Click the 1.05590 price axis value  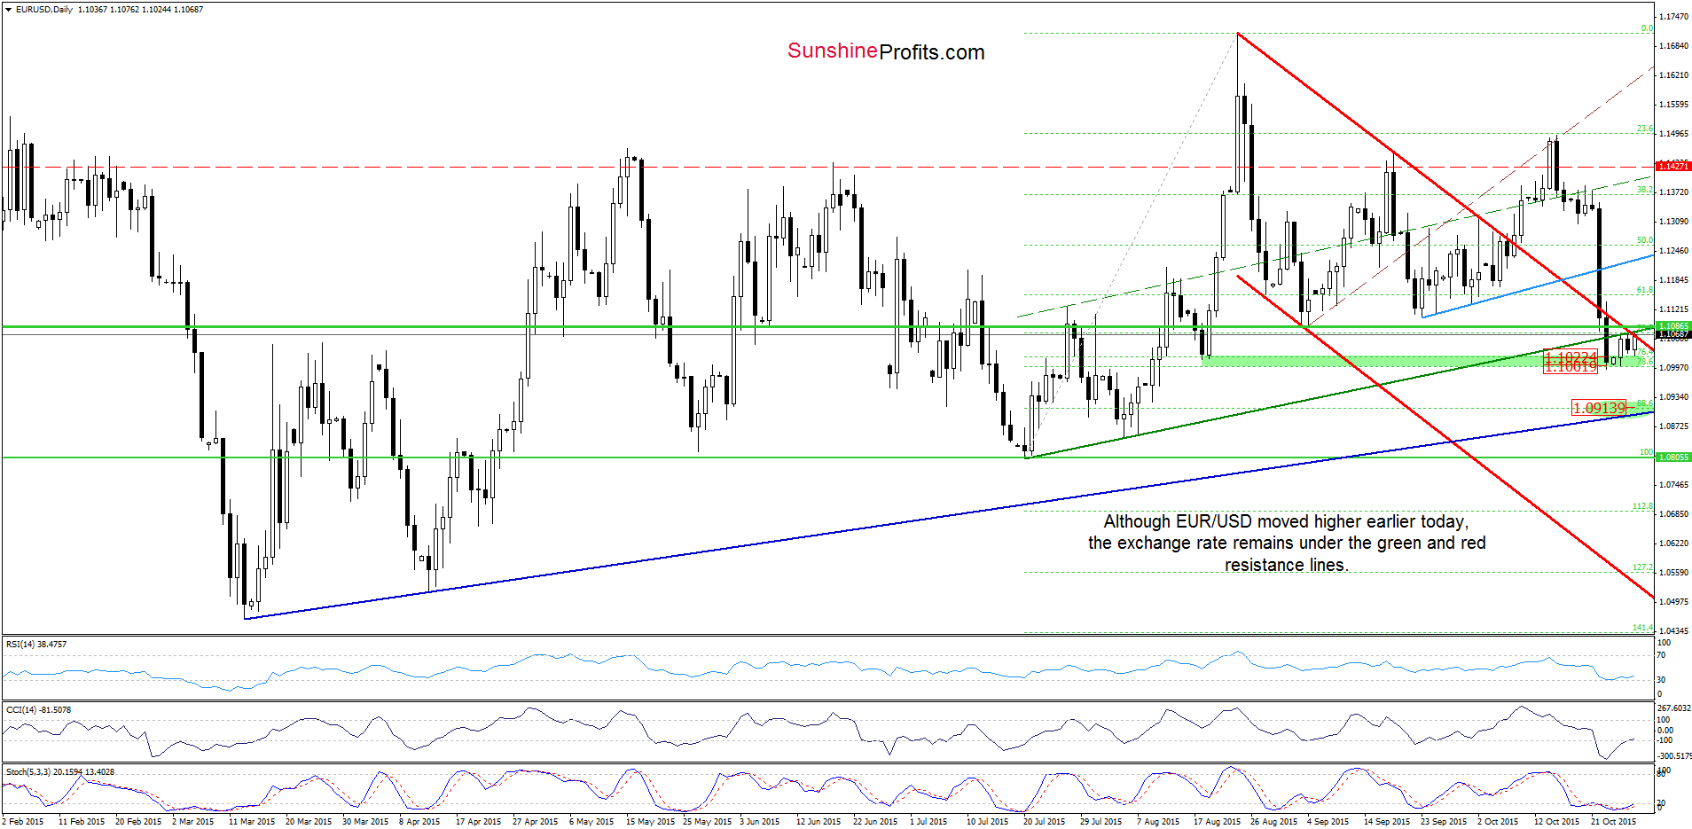pyautogui.click(x=1673, y=573)
